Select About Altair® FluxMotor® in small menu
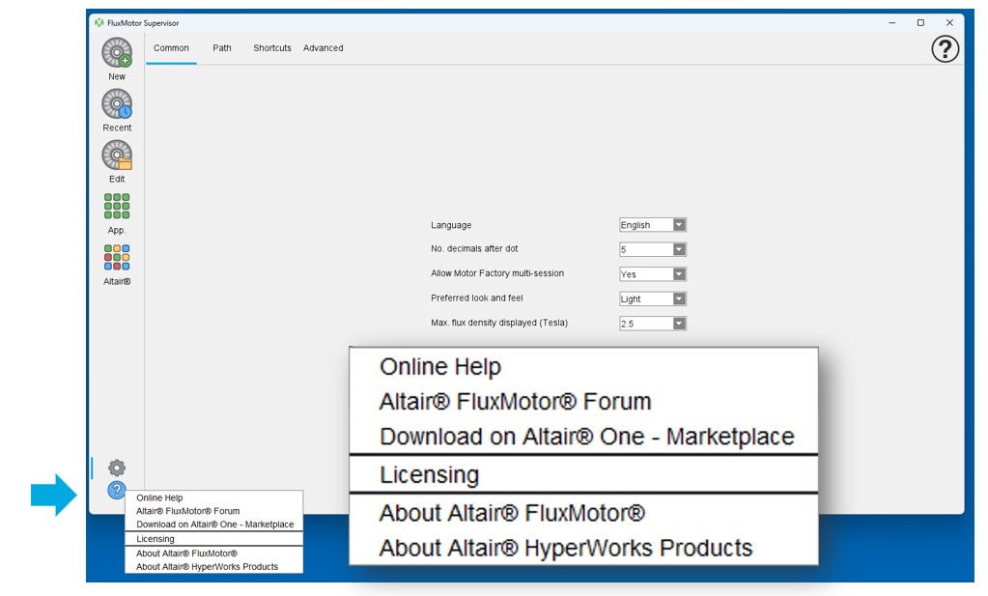 (x=186, y=553)
